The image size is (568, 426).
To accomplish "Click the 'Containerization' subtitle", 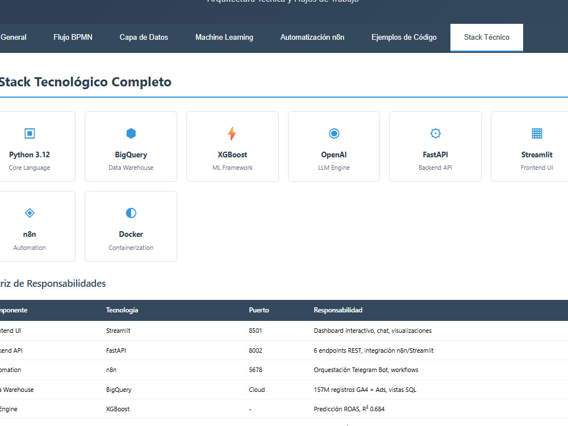I will 131,248.
